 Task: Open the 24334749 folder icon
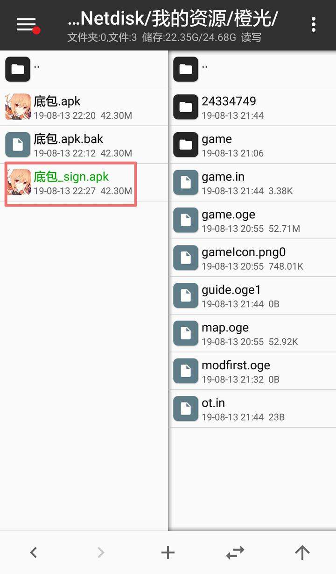[x=186, y=107]
